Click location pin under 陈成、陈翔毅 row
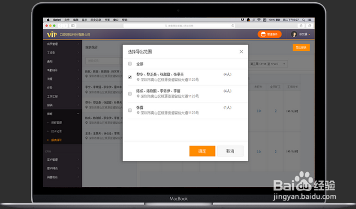The width and height of the screenshot is (356, 209). tap(138, 96)
